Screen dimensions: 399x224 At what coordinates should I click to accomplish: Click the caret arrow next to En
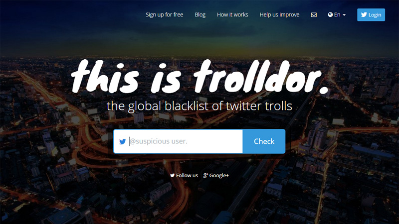pyautogui.click(x=344, y=15)
